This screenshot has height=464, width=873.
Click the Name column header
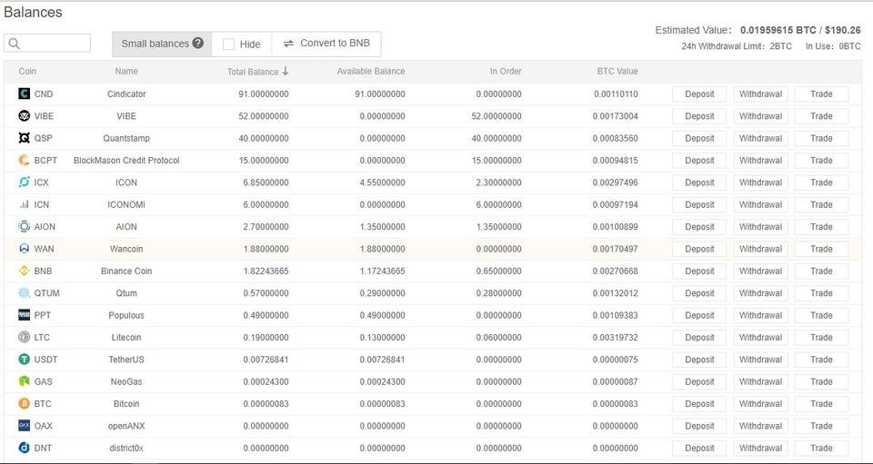[x=126, y=71]
